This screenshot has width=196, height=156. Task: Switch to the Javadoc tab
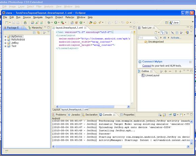click(x=74, y=115)
